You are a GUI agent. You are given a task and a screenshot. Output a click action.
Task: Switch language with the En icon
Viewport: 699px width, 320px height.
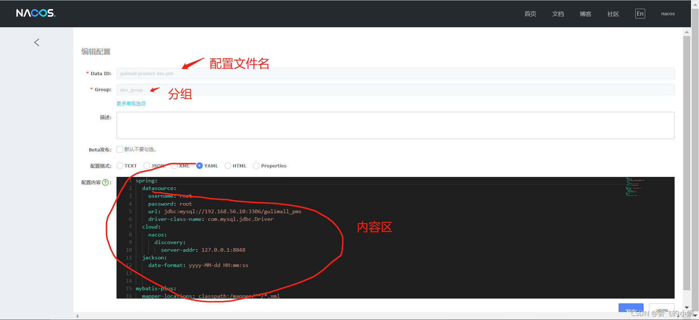640,14
